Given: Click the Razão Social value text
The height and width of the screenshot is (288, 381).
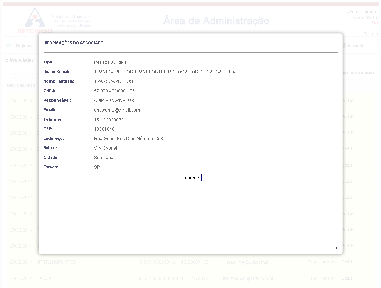Looking at the screenshot, I should [x=165, y=72].
